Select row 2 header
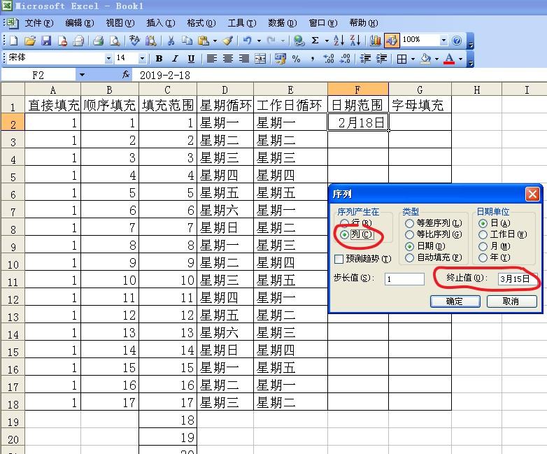Image resolution: width=547 pixels, height=454 pixels. click(13, 122)
